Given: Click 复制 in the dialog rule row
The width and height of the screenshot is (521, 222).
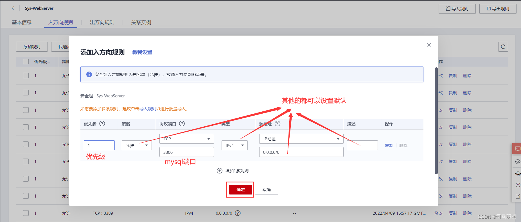Looking at the screenshot, I should (389, 145).
